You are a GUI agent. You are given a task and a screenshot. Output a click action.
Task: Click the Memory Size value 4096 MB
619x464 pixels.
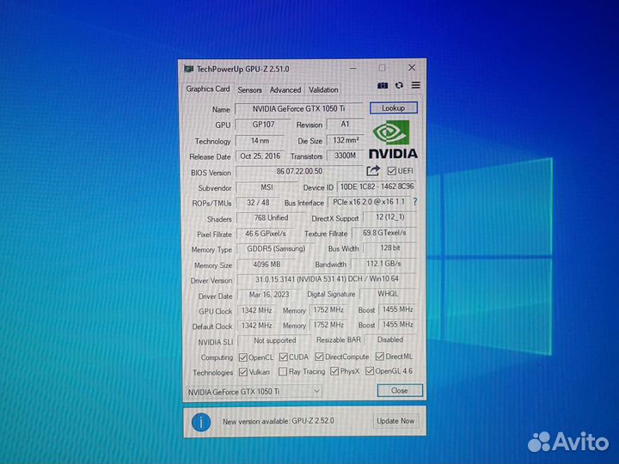coord(267,265)
